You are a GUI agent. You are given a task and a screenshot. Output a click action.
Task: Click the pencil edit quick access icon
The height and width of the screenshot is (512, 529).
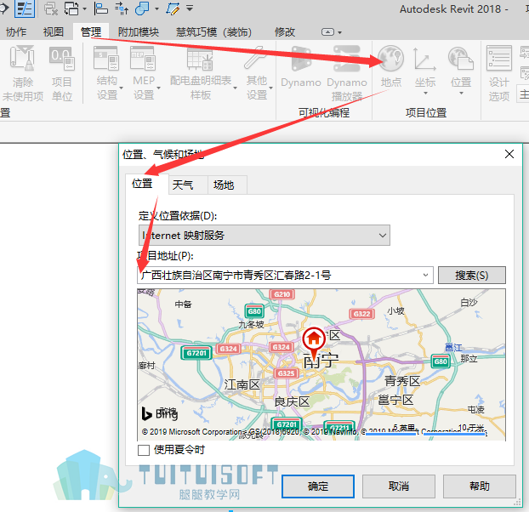(x=173, y=9)
